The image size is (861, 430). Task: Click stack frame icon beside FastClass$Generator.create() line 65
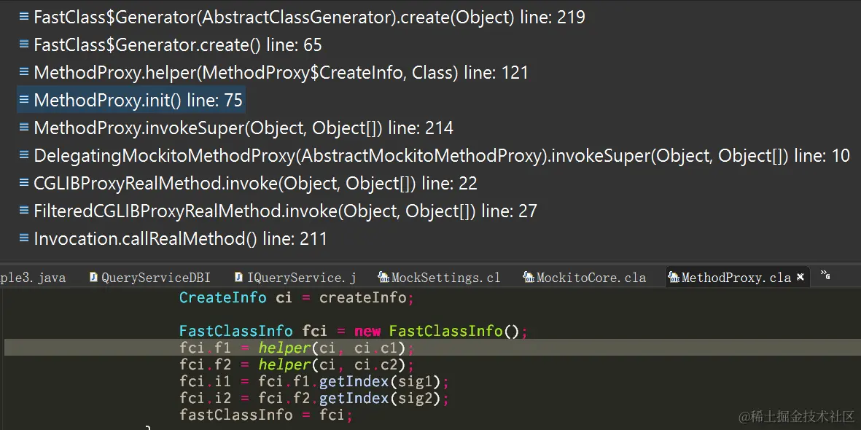pos(23,44)
